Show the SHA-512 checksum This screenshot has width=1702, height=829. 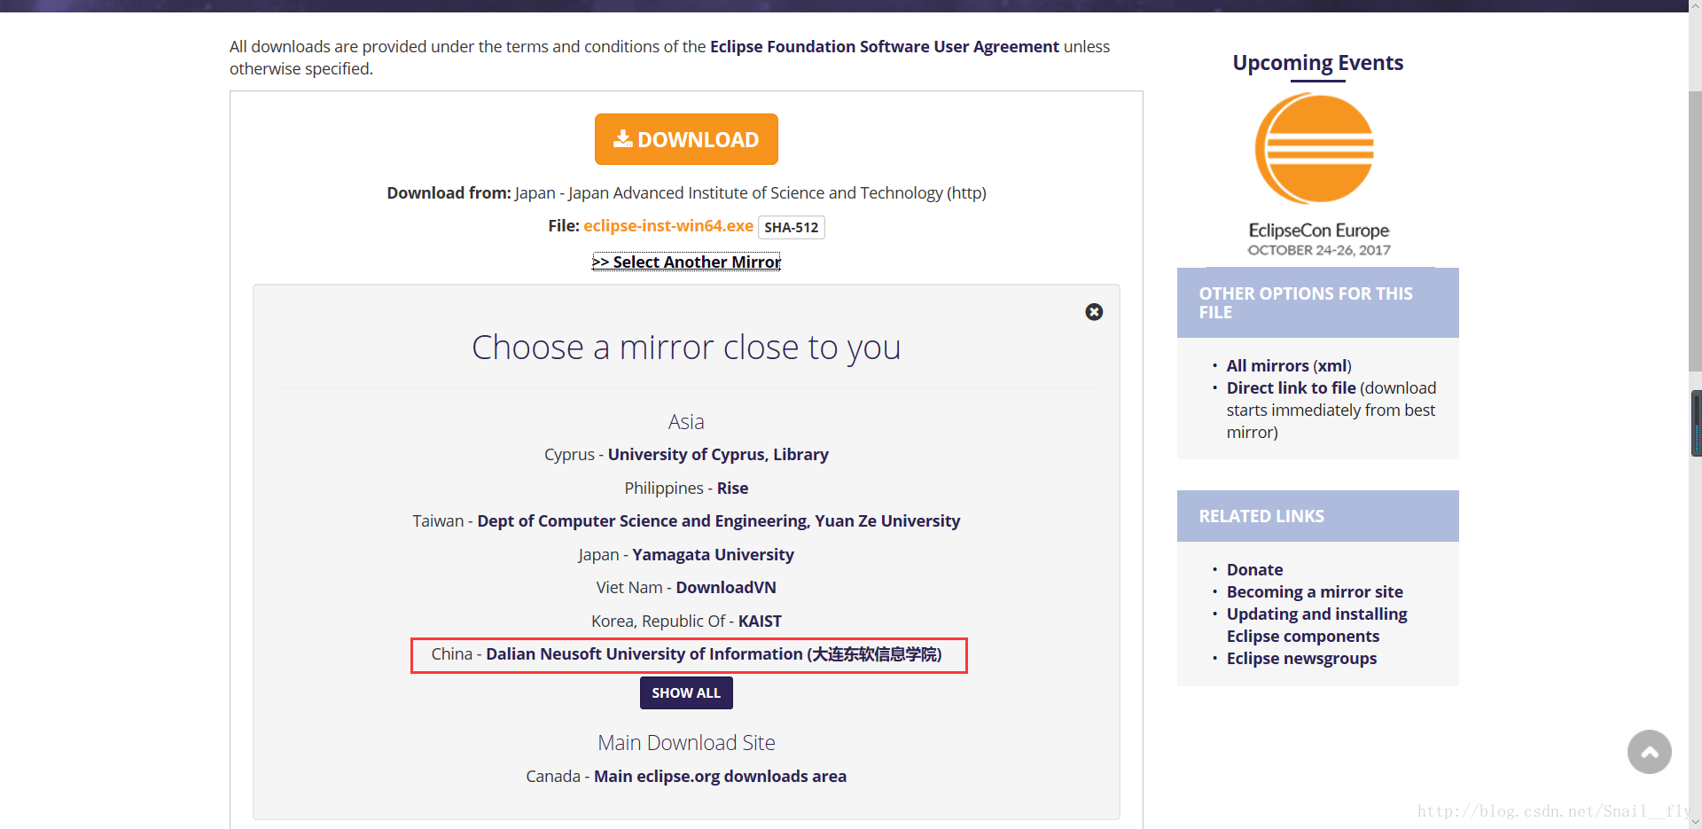pos(791,227)
